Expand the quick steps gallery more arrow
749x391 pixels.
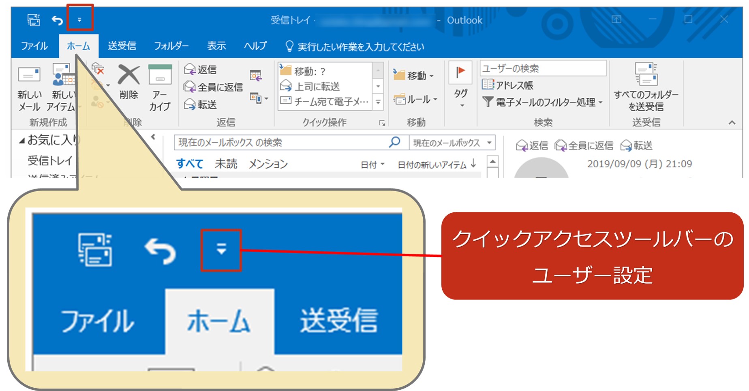[378, 102]
